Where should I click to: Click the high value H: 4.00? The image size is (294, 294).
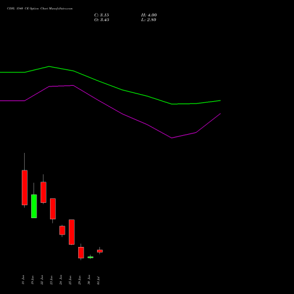[x=149, y=15]
